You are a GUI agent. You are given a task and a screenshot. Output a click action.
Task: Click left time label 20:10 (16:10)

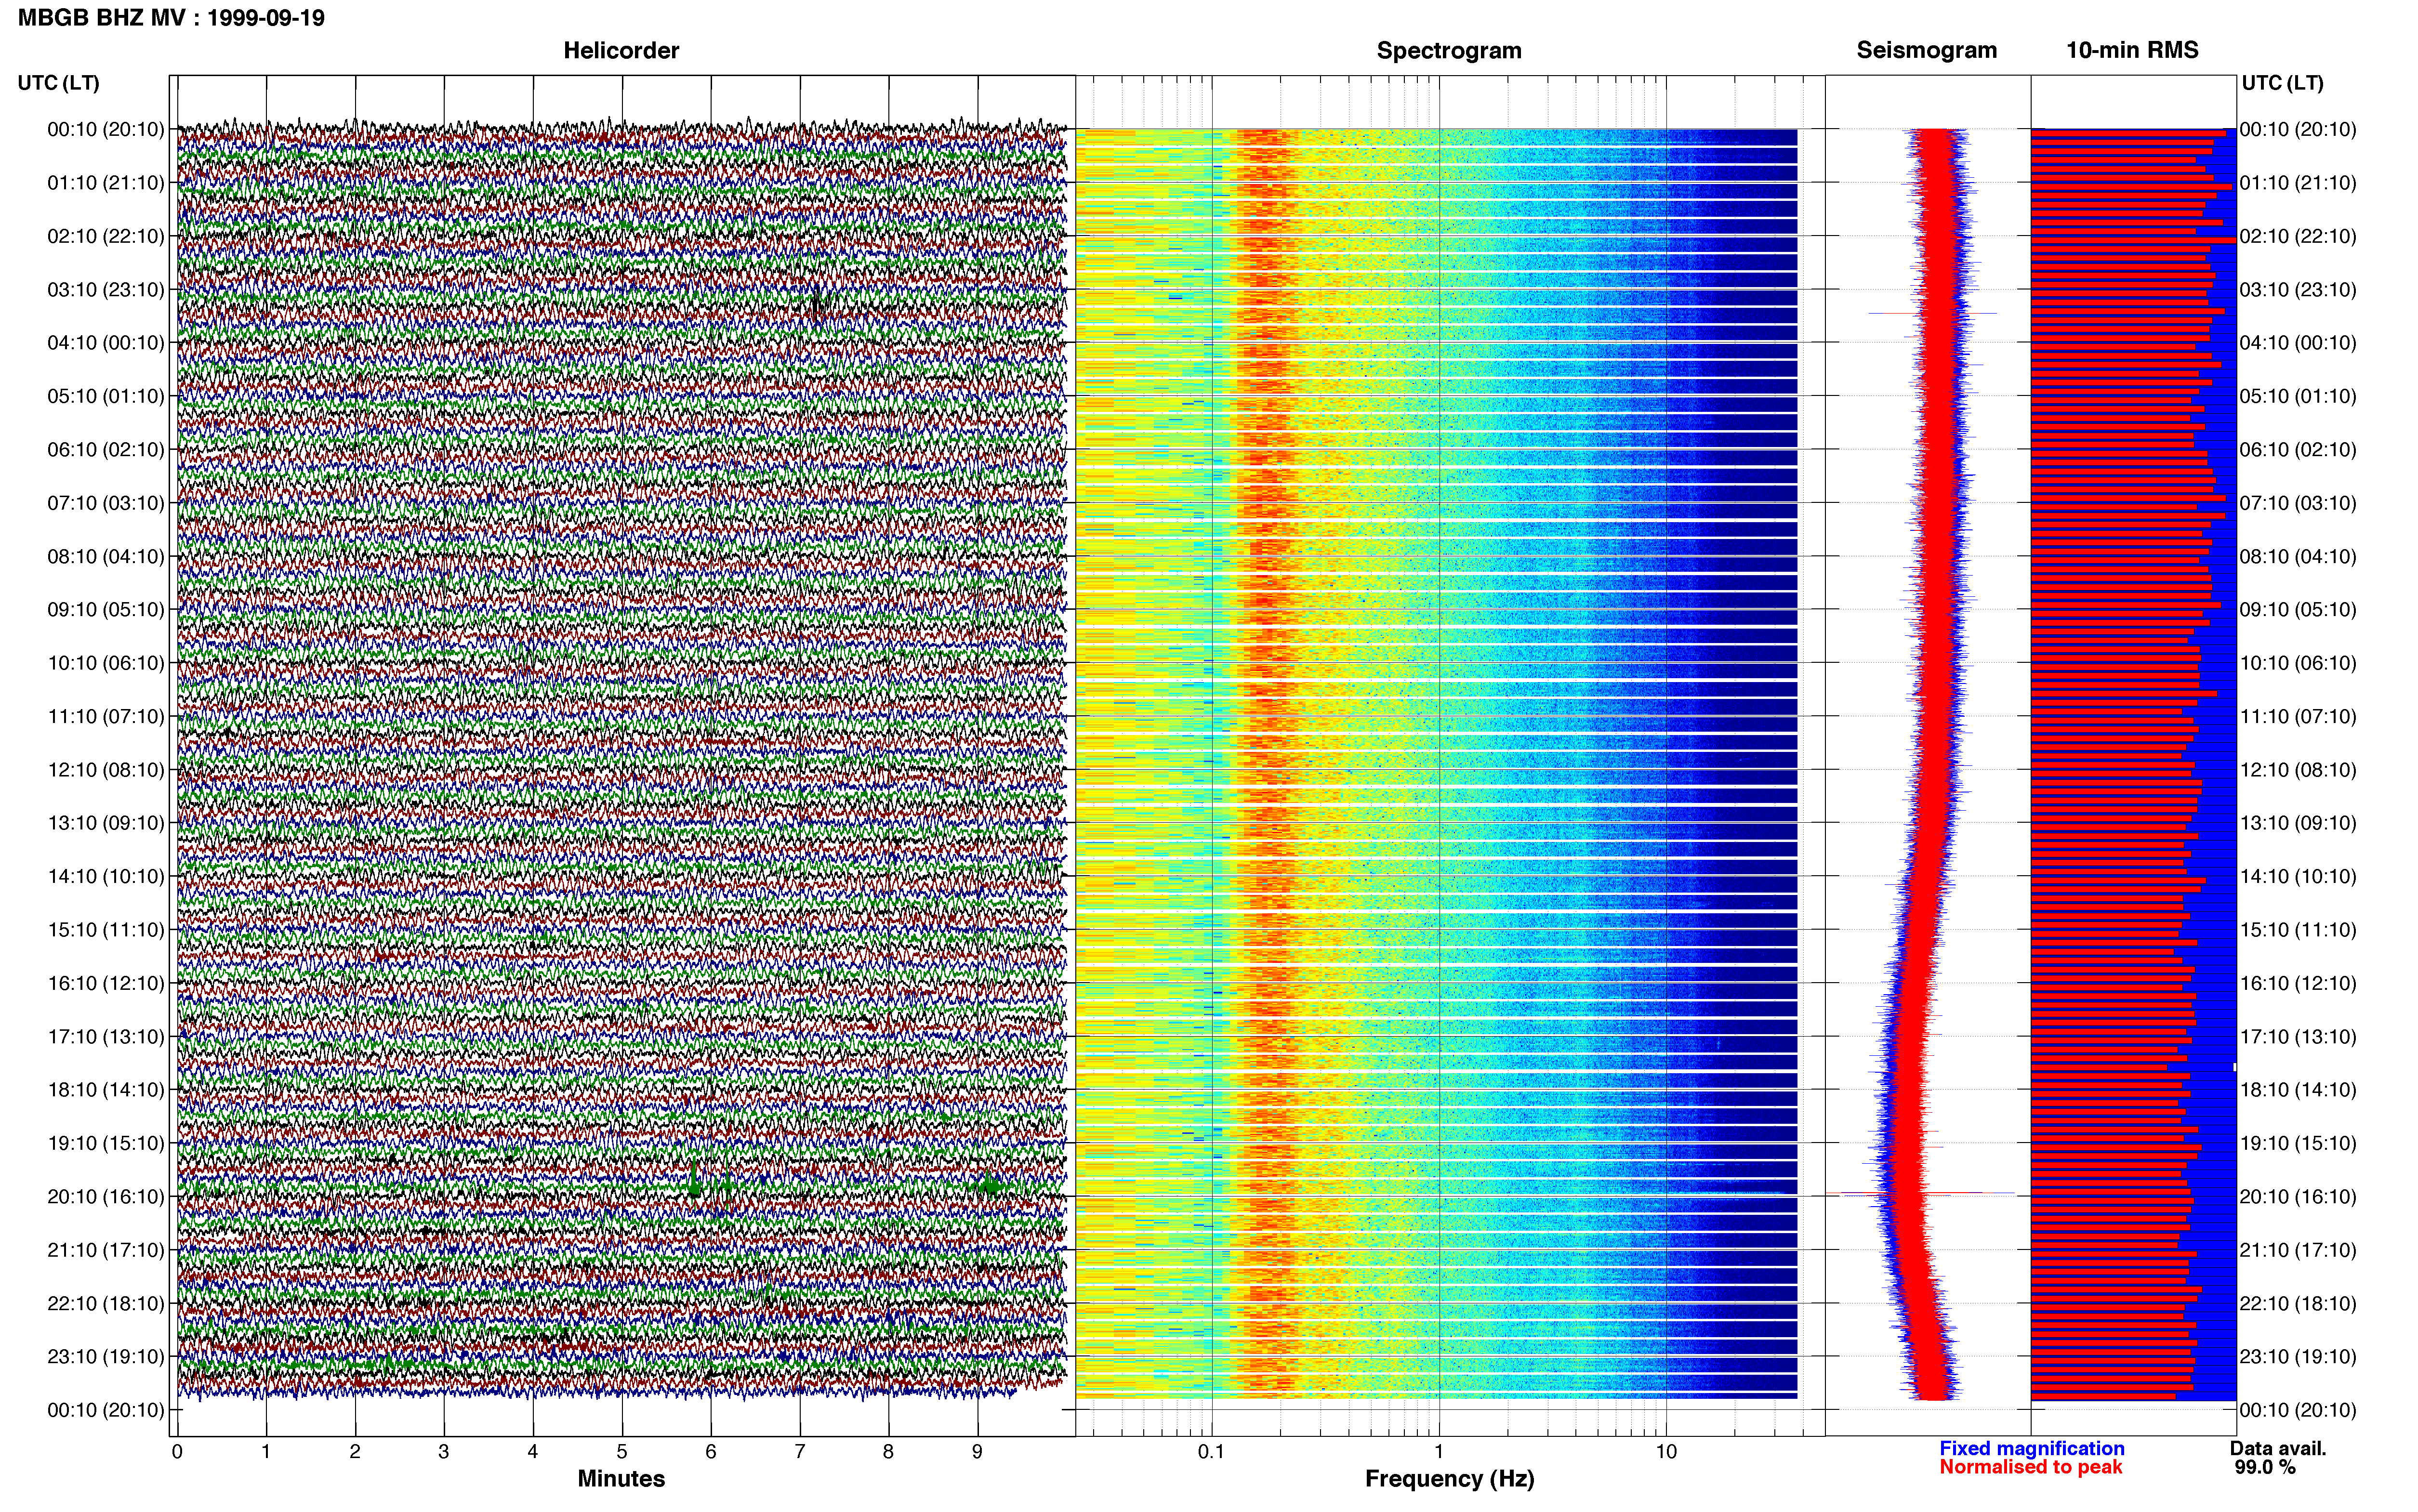coord(106,1196)
